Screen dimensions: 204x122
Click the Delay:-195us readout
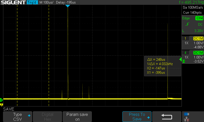tap(66, 2)
